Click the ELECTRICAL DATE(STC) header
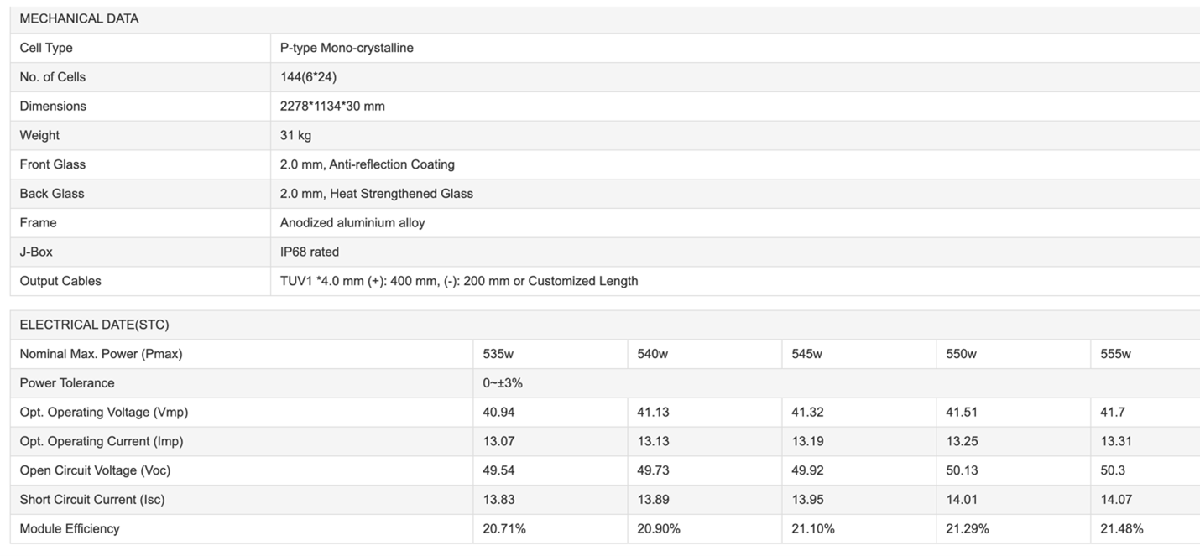This screenshot has height=556, width=1200. point(94,325)
